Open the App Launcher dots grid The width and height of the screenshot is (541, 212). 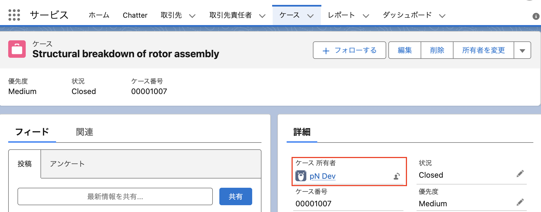14,15
